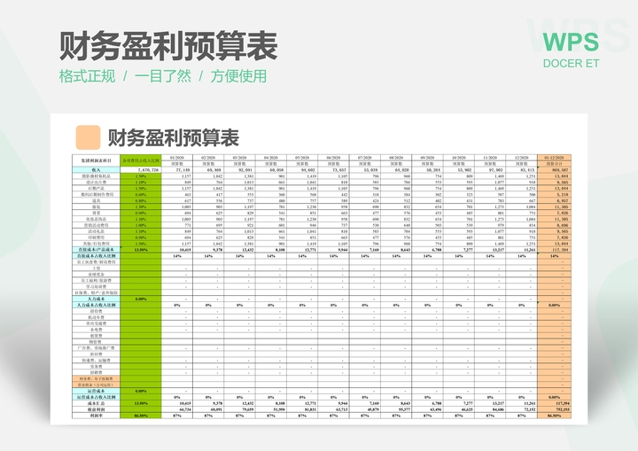Image resolution: width=638 pixels, height=451 pixels.
Task: Click the orange square beside the sheet title
Action: click(88, 136)
